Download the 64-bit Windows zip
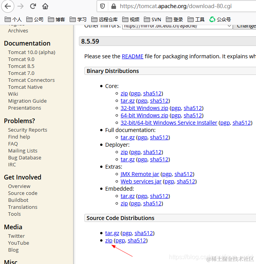 (144, 115)
